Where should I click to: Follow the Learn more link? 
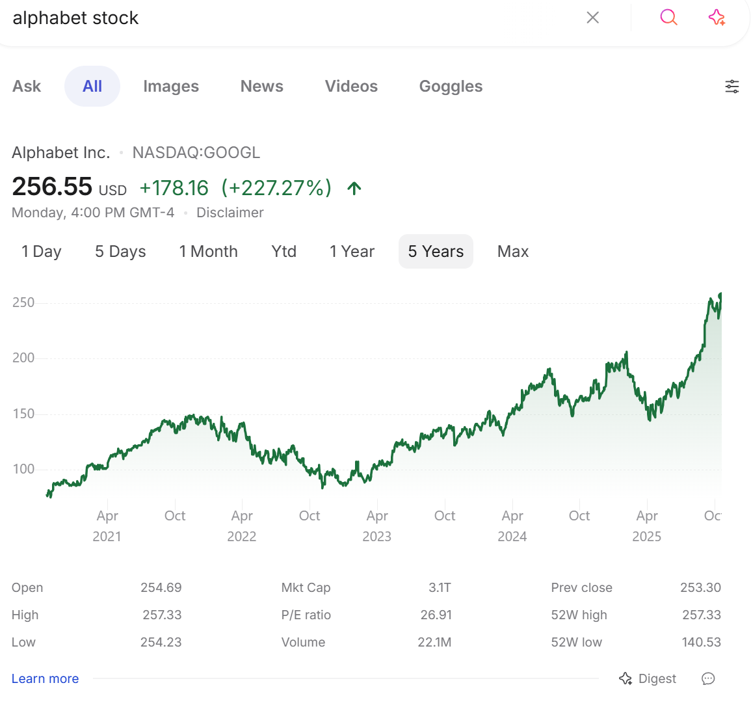(45, 678)
